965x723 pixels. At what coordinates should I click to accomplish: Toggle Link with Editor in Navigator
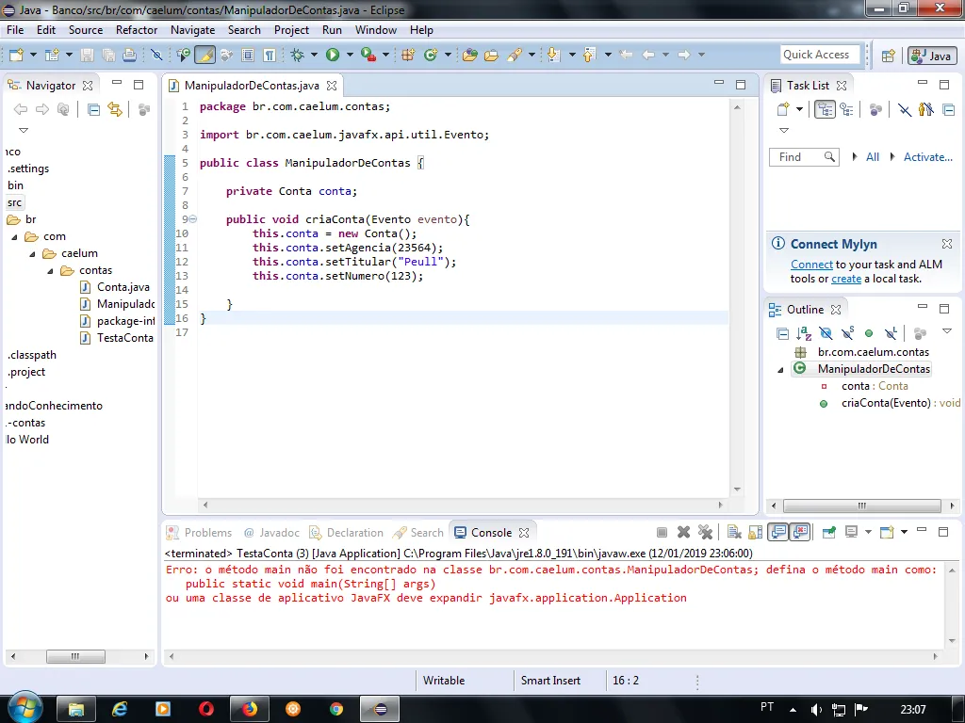click(x=115, y=110)
